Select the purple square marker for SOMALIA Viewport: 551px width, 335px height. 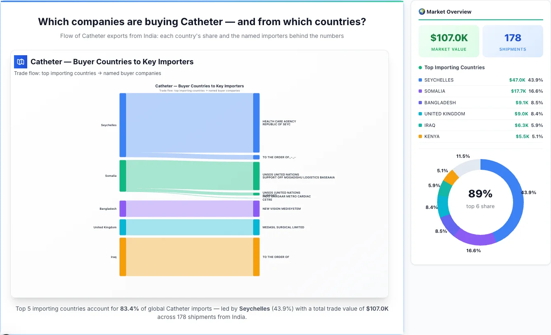(x=421, y=91)
